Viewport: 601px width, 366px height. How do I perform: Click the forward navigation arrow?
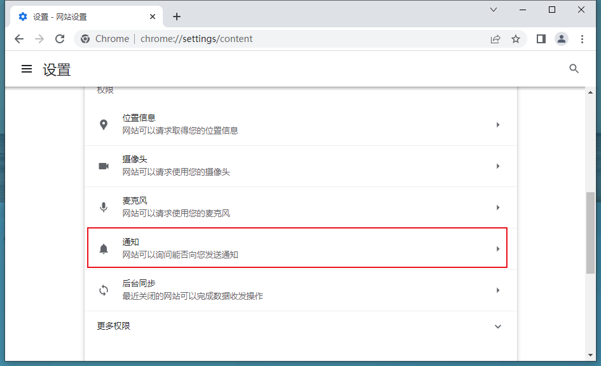point(39,39)
